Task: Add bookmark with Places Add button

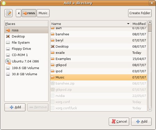Action: (x=15, y=107)
